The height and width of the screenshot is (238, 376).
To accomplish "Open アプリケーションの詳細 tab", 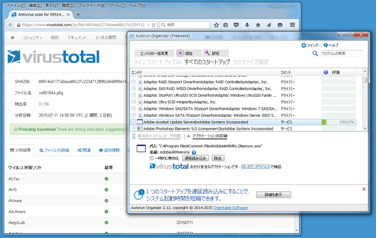I will tap(210, 136).
